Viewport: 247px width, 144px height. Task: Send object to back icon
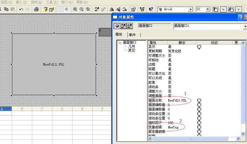[x=51, y=10]
